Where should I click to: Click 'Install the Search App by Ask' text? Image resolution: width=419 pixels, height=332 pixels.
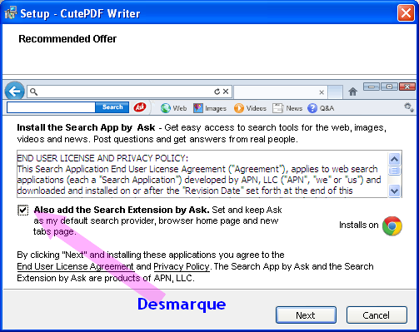tap(86, 127)
